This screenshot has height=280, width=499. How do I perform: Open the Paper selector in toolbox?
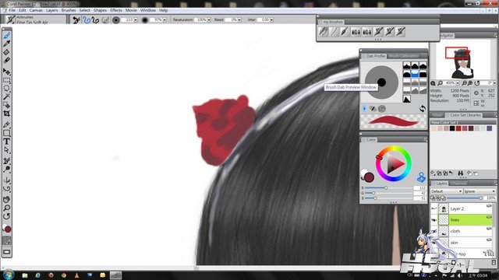(x=7, y=240)
